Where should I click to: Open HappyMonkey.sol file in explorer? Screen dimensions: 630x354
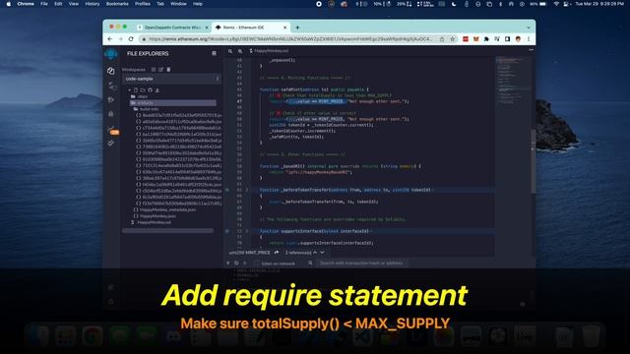click(151, 222)
